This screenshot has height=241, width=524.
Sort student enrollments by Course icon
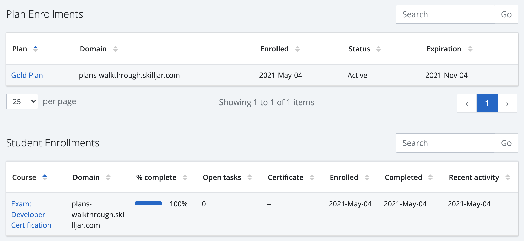pos(45,177)
